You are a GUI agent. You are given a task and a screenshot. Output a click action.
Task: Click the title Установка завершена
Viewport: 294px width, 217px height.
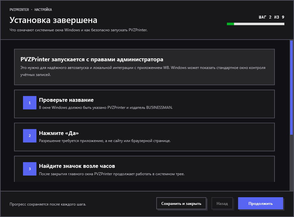(x=53, y=20)
